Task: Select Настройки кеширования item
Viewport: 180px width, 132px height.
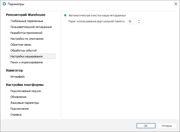Action: 26,56
